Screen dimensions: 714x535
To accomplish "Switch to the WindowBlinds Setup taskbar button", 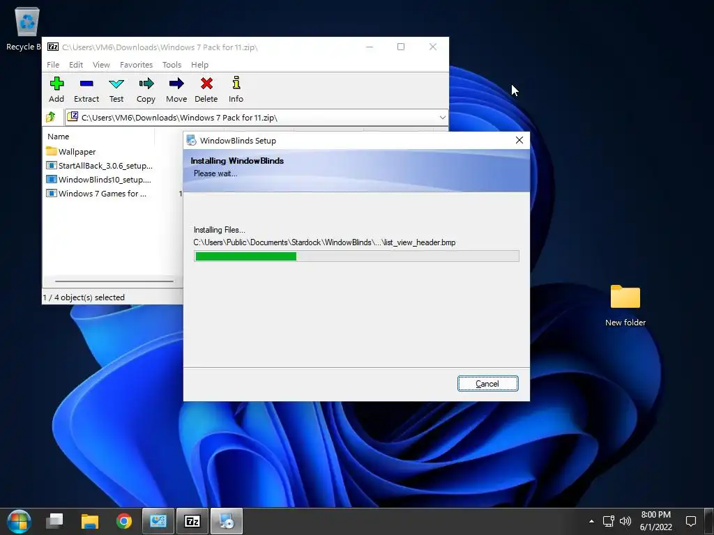I will pos(227,521).
